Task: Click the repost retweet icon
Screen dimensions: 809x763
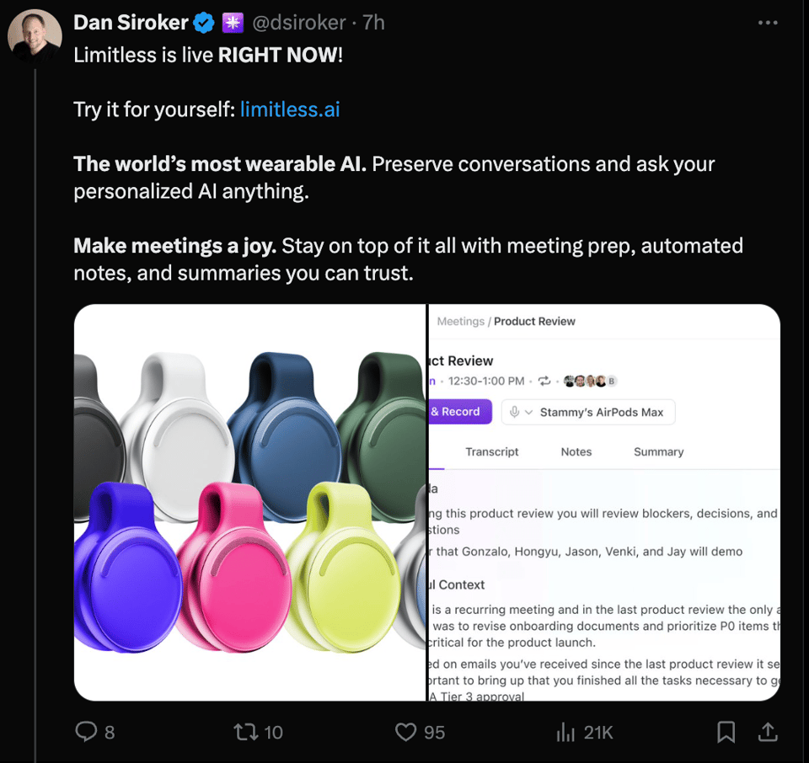Action: [x=245, y=732]
